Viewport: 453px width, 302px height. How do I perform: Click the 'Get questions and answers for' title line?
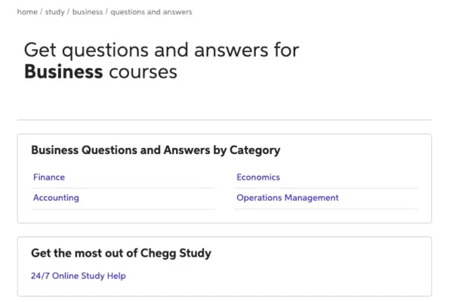pyautogui.click(x=162, y=51)
